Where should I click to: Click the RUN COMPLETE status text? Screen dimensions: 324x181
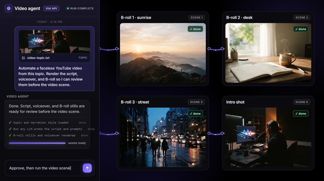pos(82,8)
